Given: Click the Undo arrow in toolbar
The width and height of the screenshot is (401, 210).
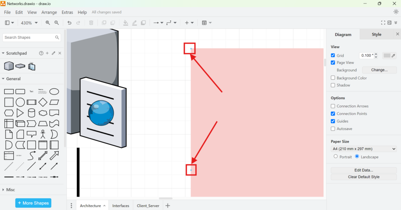Looking at the screenshot, I should point(69,23).
